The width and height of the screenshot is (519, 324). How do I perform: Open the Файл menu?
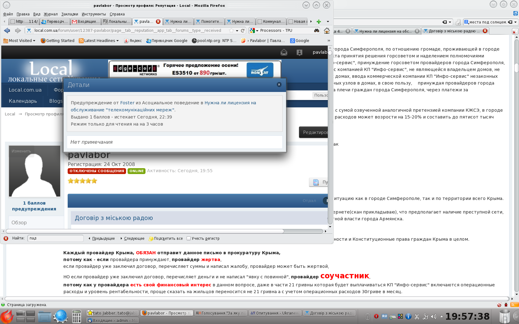pos(8,14)
